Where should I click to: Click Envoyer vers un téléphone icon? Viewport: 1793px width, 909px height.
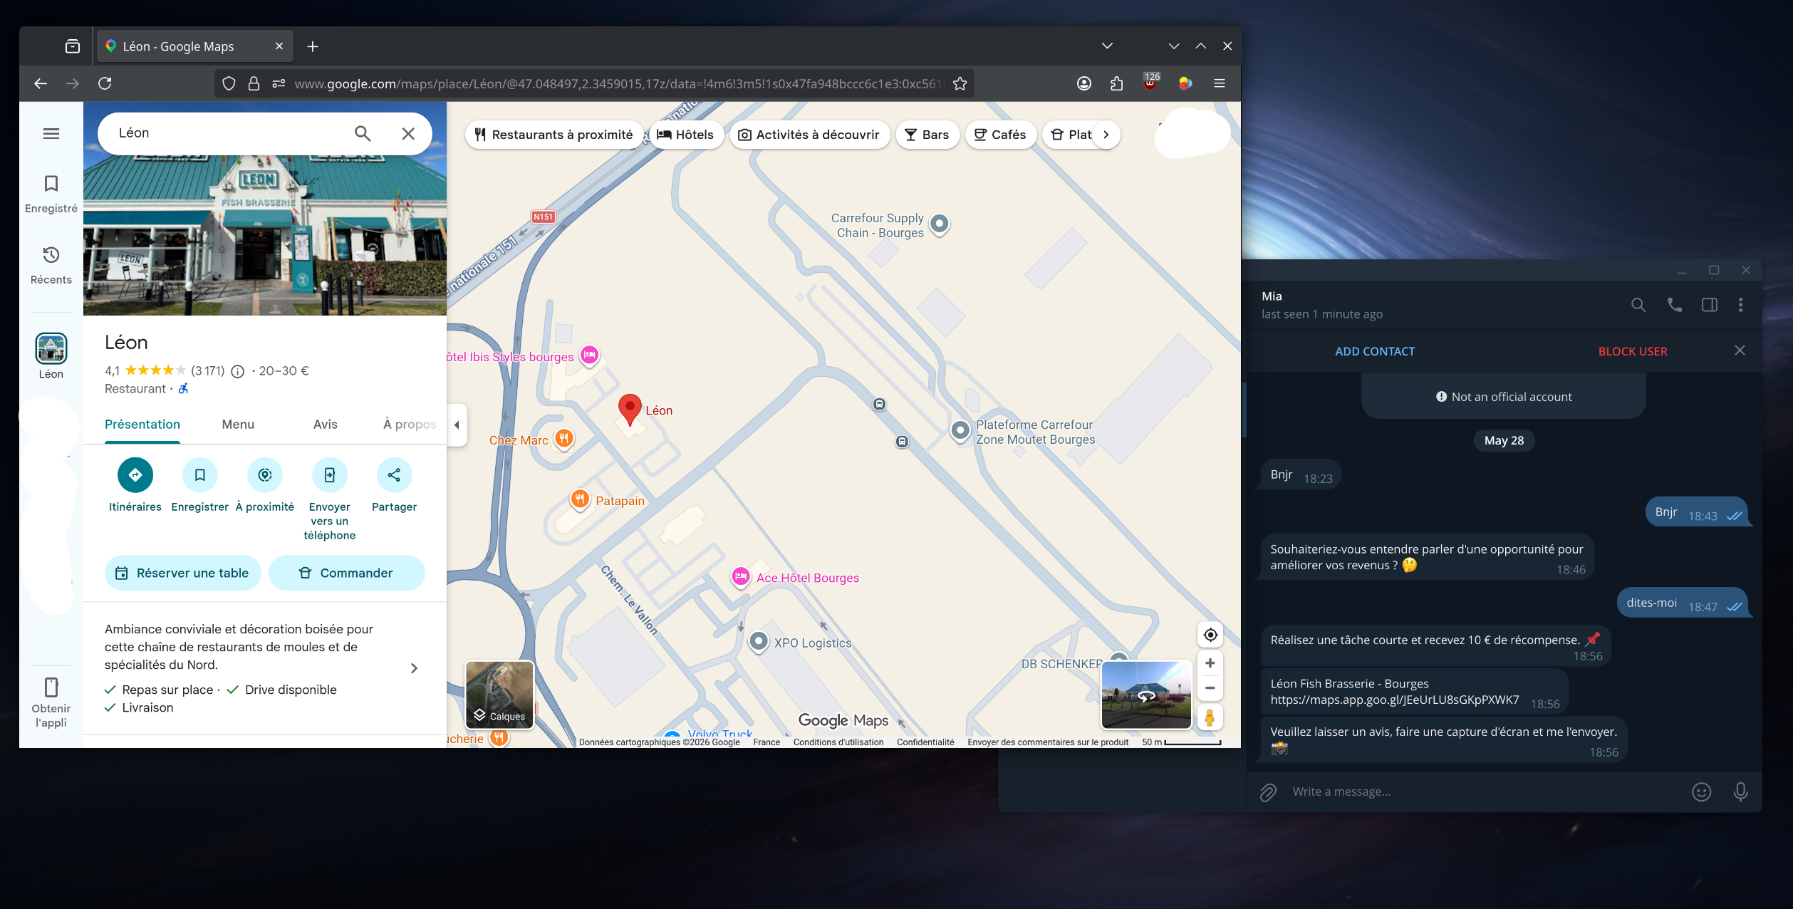(330, 475)
